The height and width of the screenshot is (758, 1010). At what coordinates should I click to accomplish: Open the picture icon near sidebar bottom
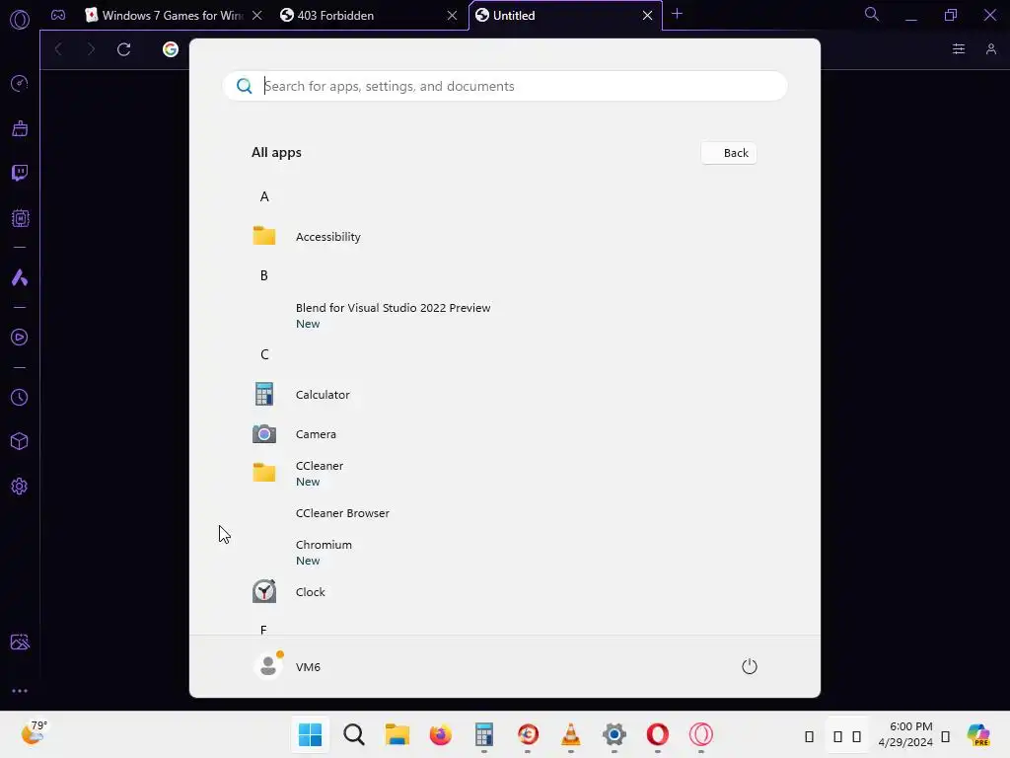[20, 642]
